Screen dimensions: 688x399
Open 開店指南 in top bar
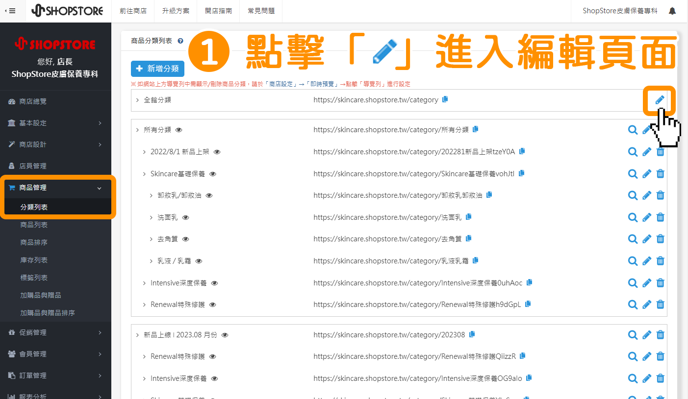(x=218, y=11)
